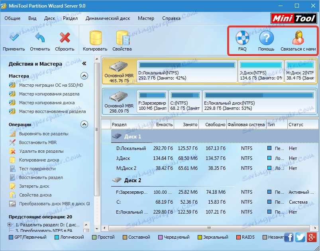This screenshot has height=251, width=320.
Task: Open the Диск menu
Action: 49,18
